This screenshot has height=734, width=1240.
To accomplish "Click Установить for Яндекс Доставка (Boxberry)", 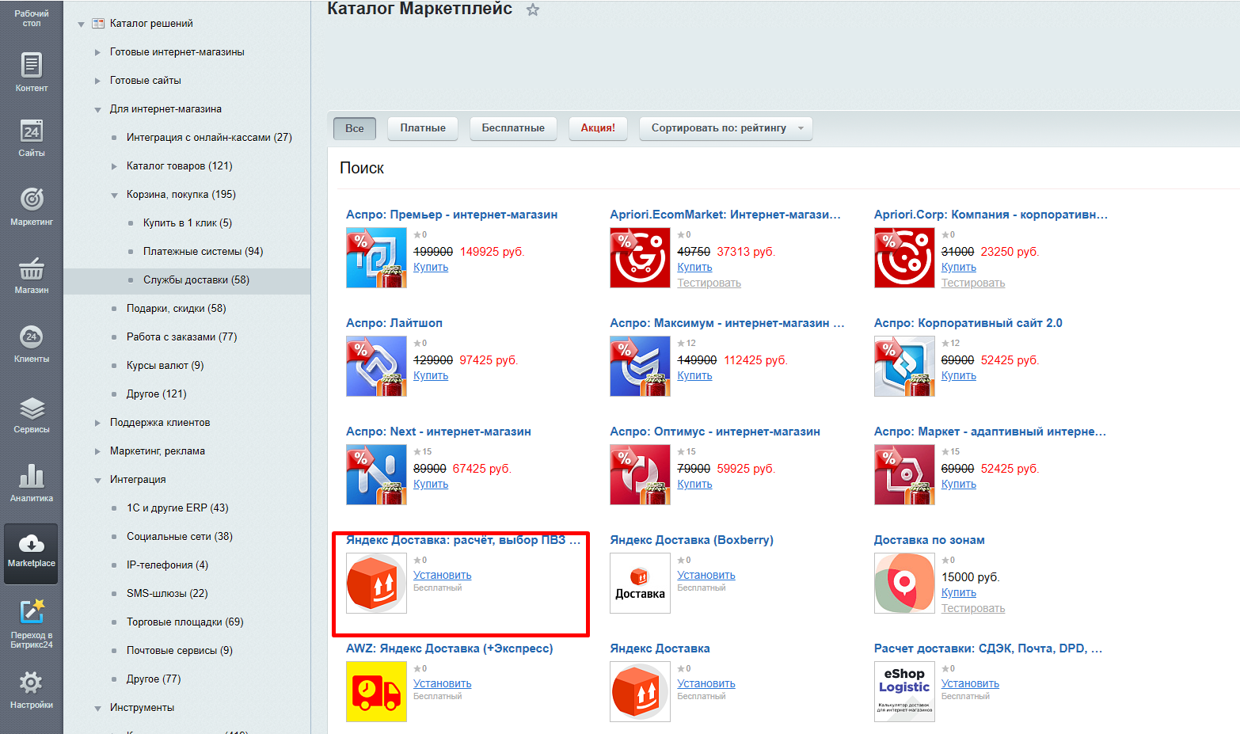I will [x=706, y=576].
